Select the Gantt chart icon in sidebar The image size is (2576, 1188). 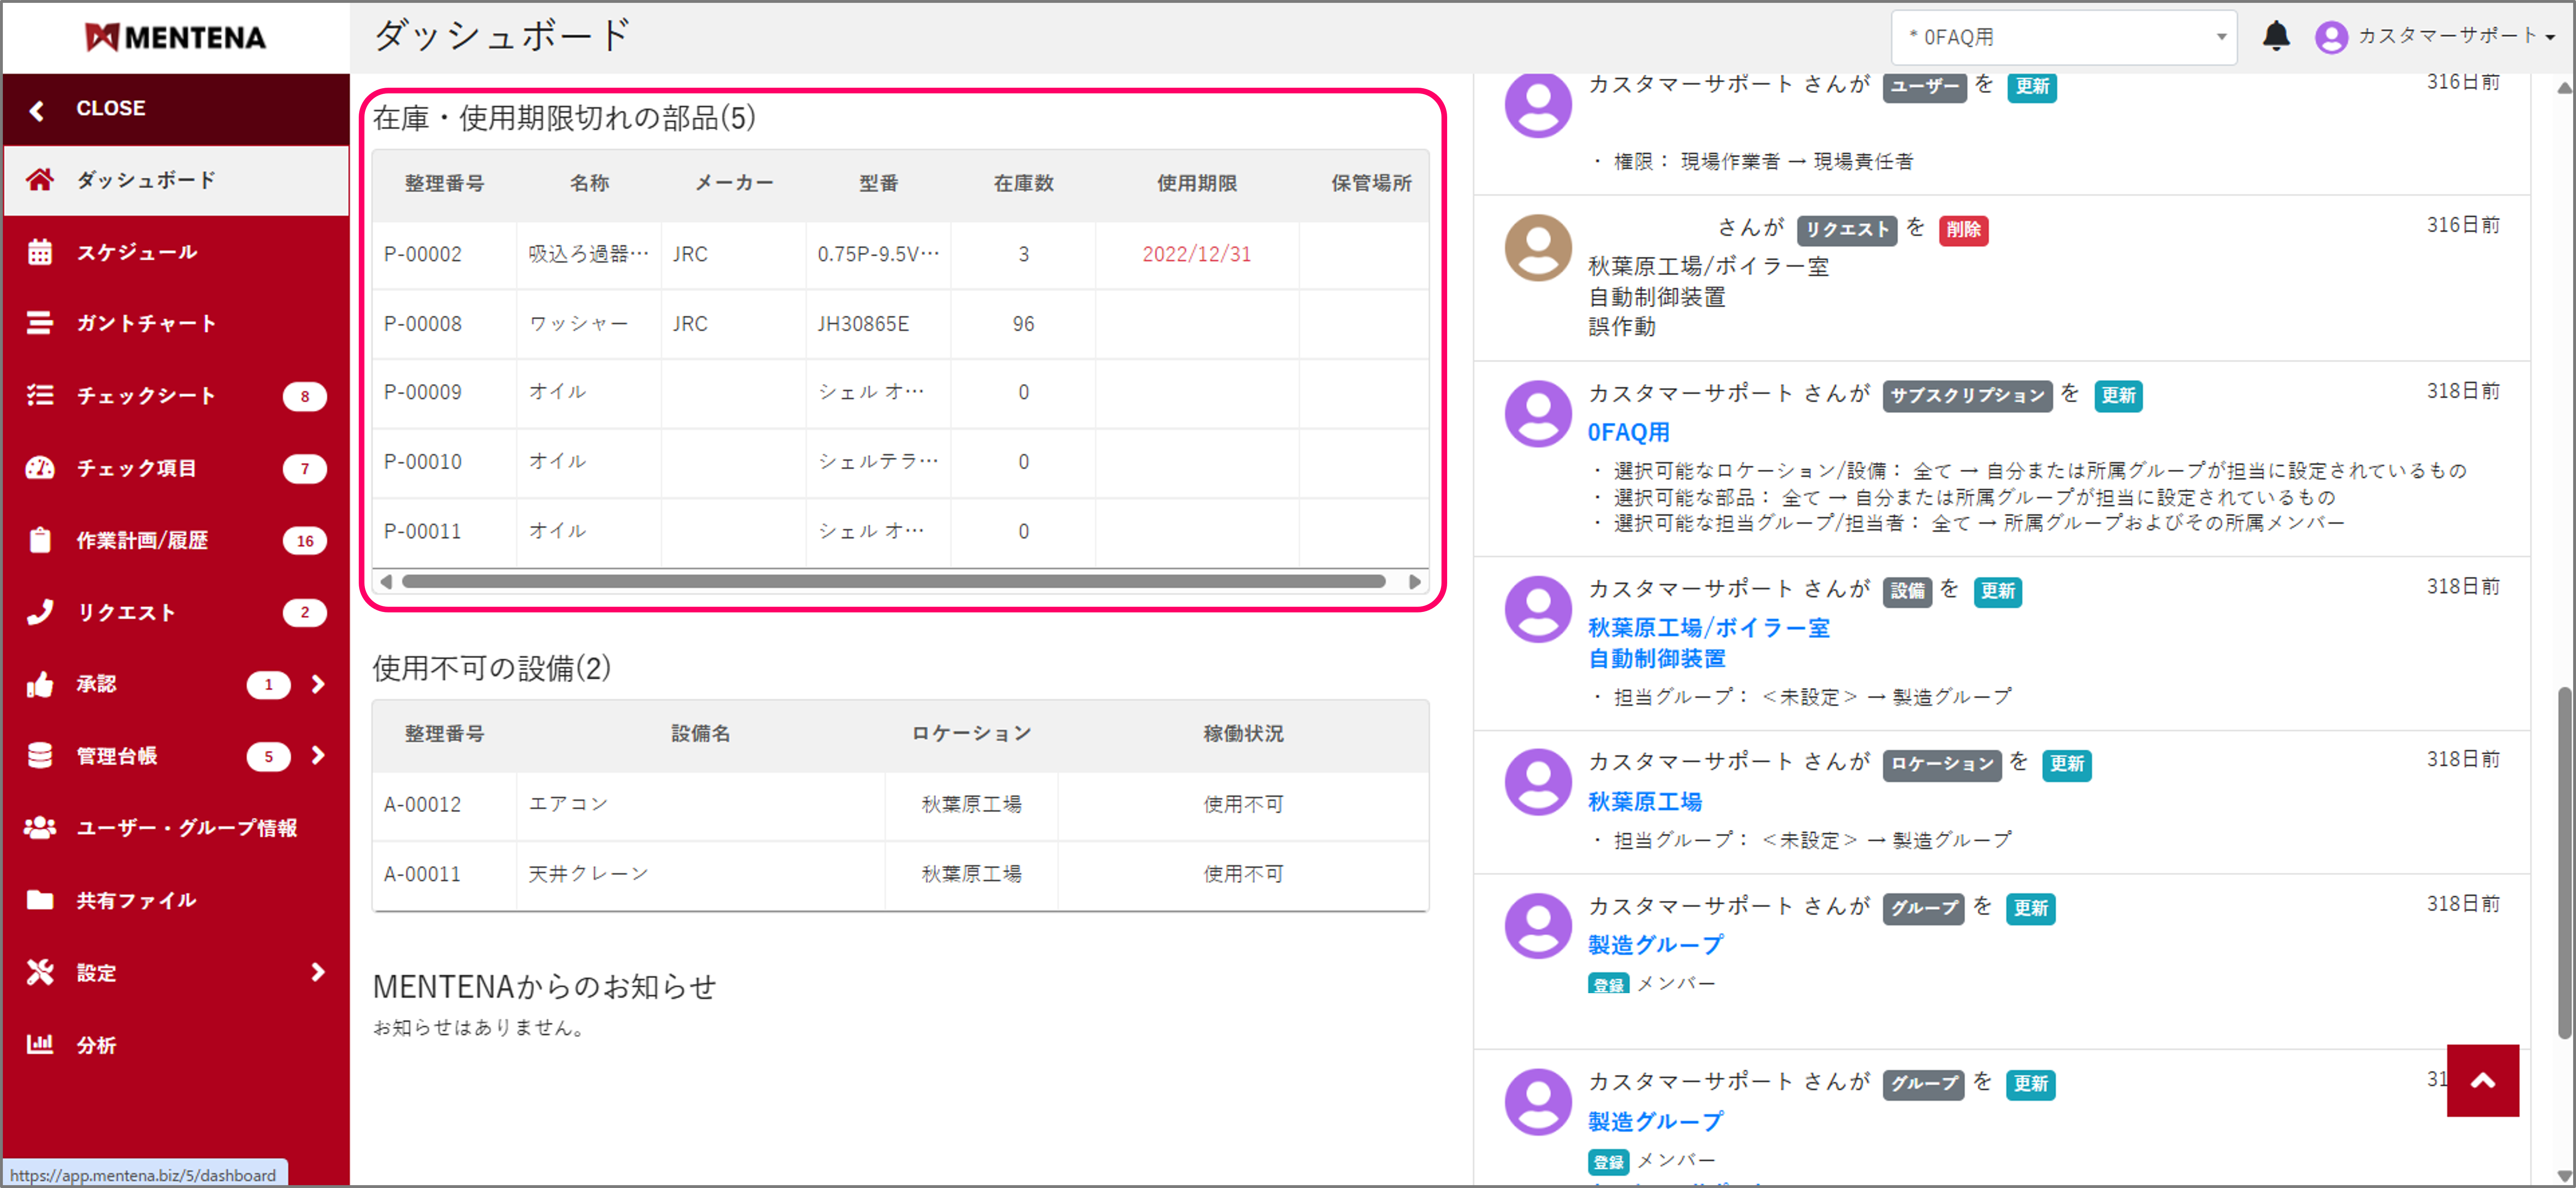pyautogui.click(x=40, y=323)
